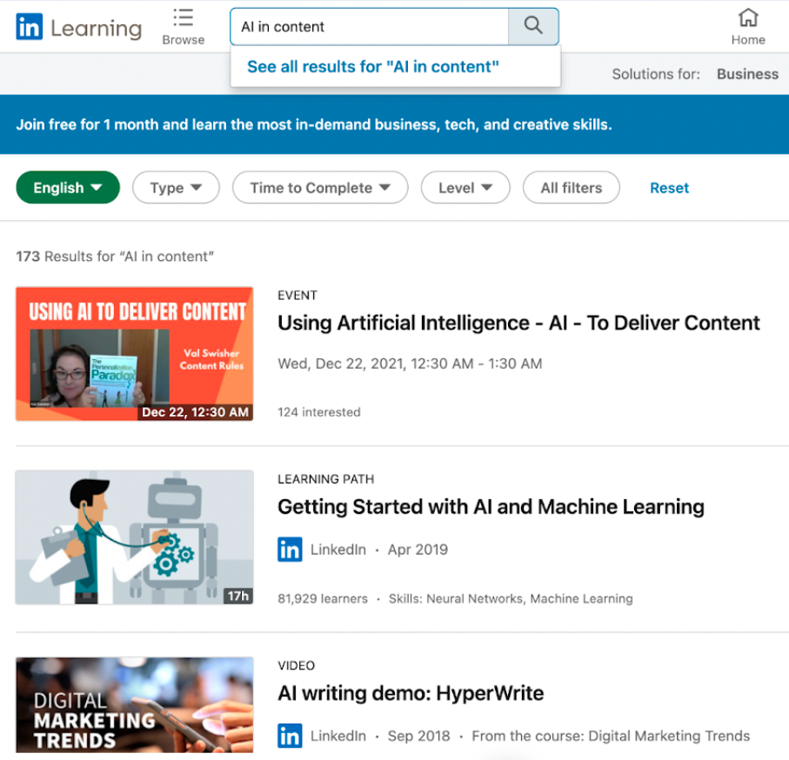The height and width of the screenshot is (760, 789).
Task: Click LinkedIn logo beside Sep 2018
Action: point(290,736)
